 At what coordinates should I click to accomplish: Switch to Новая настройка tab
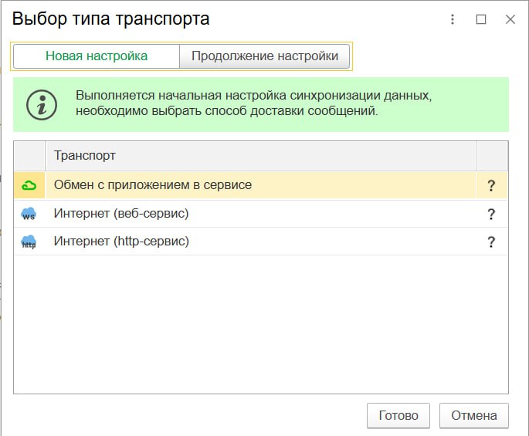97,56
